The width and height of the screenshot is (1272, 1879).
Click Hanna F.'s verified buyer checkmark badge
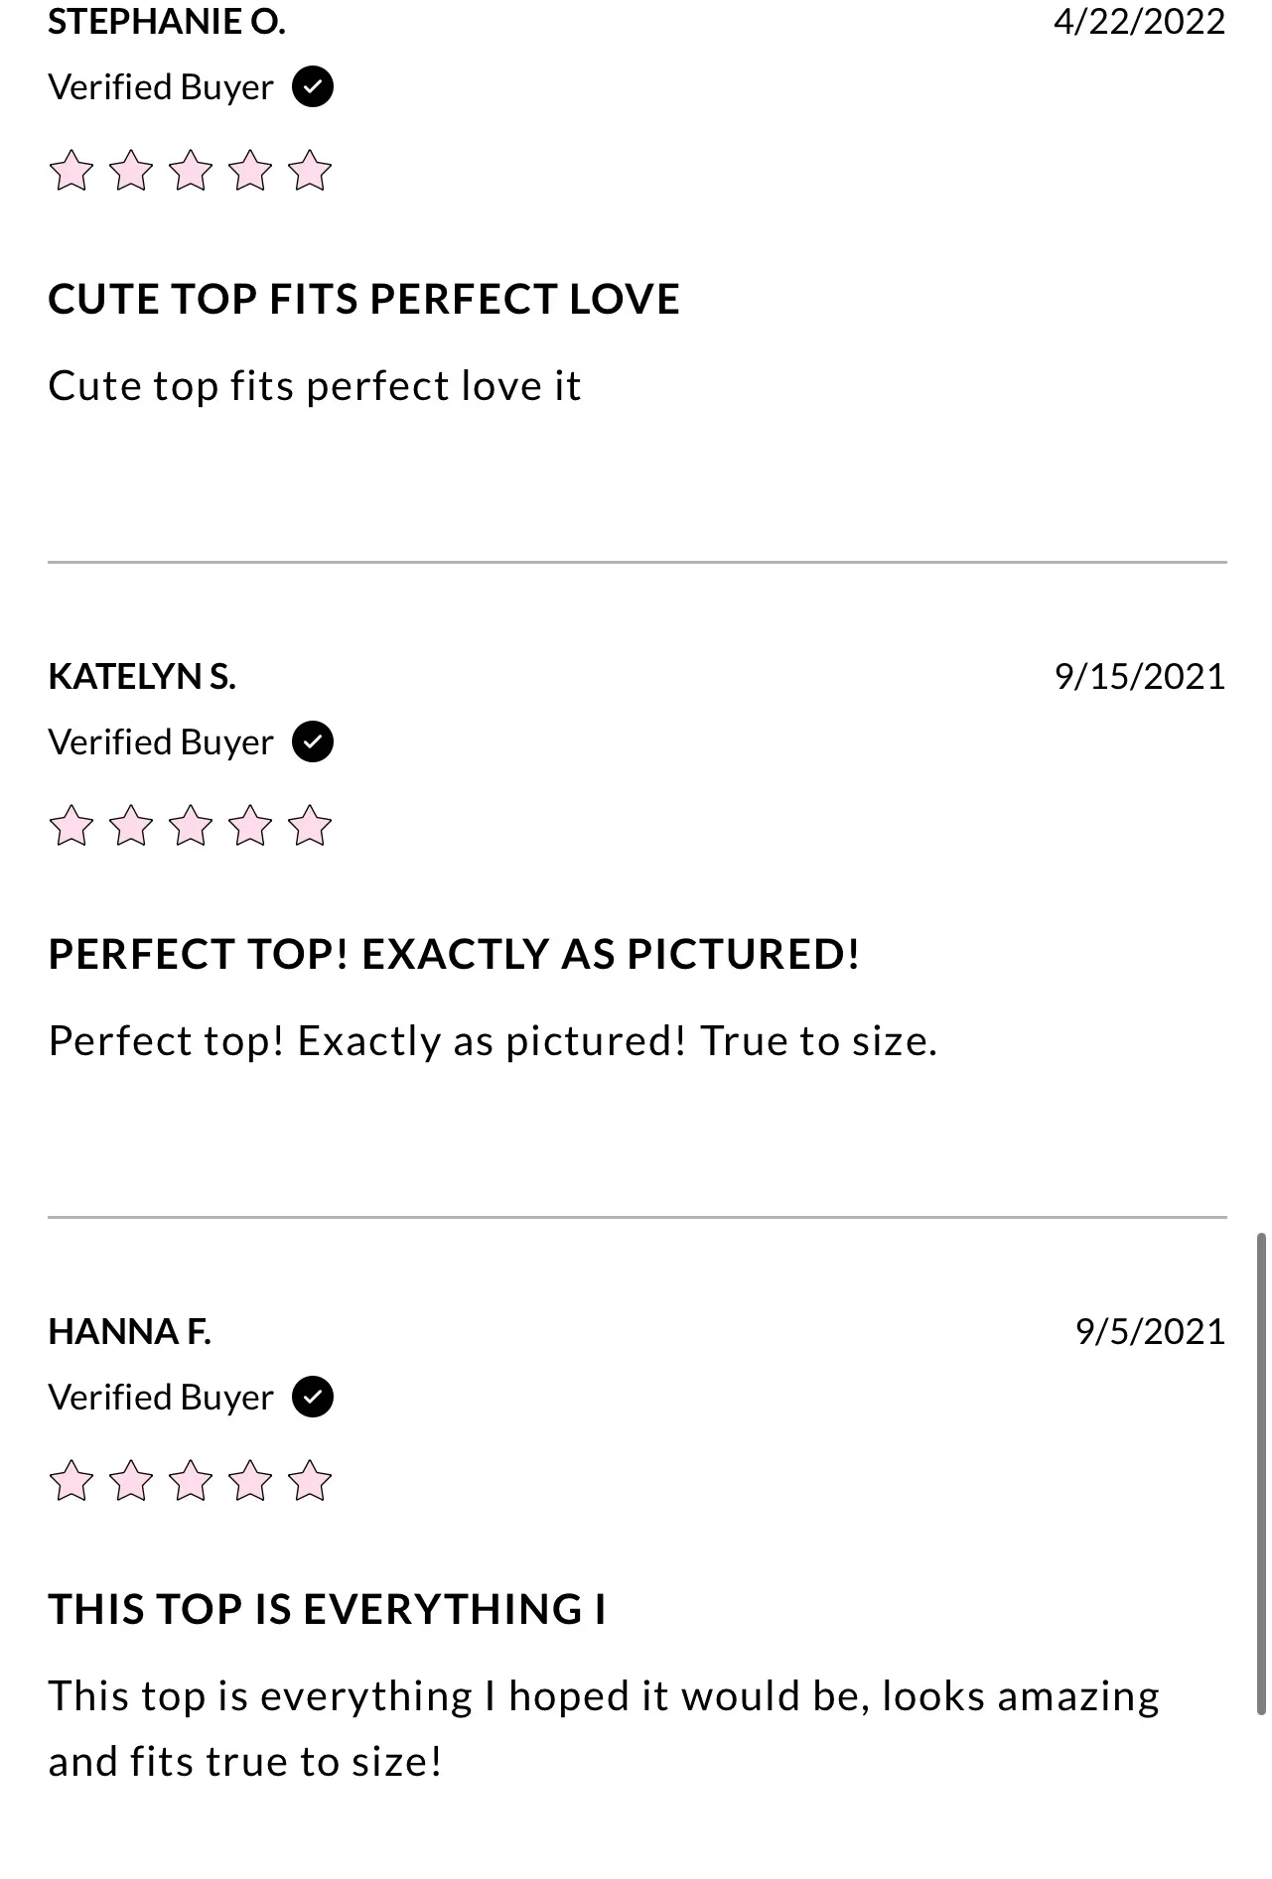pos(313,1398)
